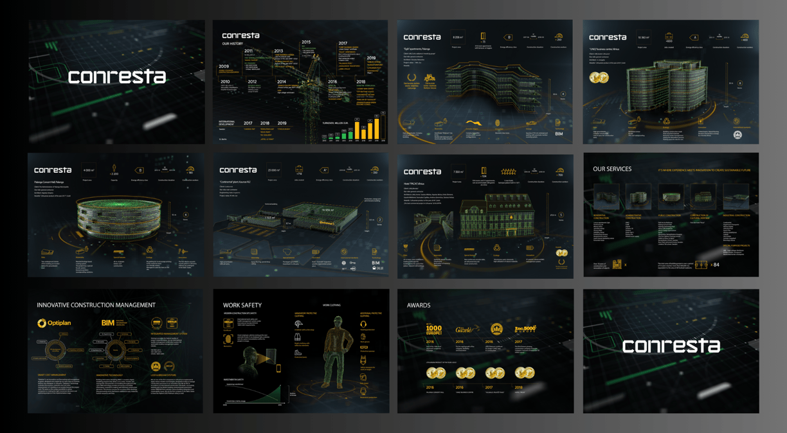
Task: Click year 2015 on the history timeline
Action: click(x=306, y=42)
